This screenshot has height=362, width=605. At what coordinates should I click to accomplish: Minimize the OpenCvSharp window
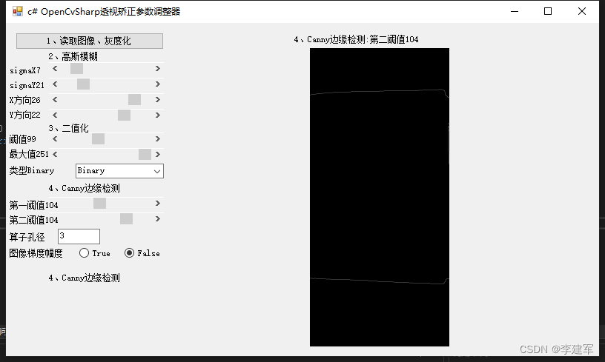[x=515, y=12]
